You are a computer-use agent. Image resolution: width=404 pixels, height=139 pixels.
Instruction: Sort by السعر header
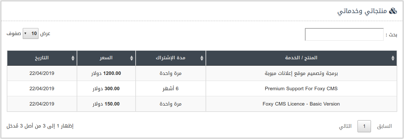point(106,58)
